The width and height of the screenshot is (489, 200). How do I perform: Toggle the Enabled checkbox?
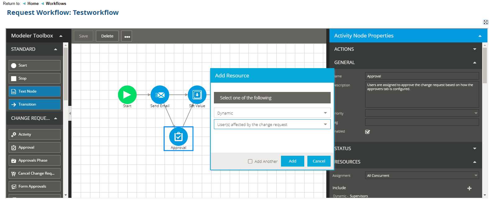(368, 132)
